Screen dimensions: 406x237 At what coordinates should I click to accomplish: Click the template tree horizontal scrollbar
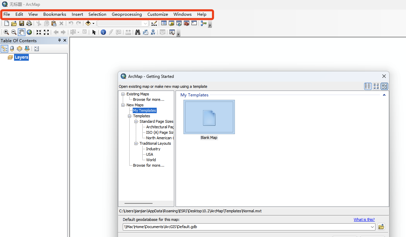(x=139, y=203)
